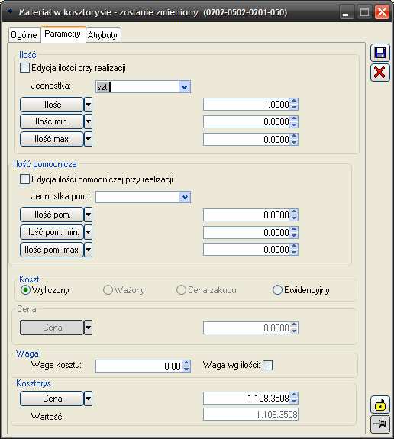Minimize the Materiał w kosztorysie window
Viewport: 394px width, 439px height.
click(346, 13)
